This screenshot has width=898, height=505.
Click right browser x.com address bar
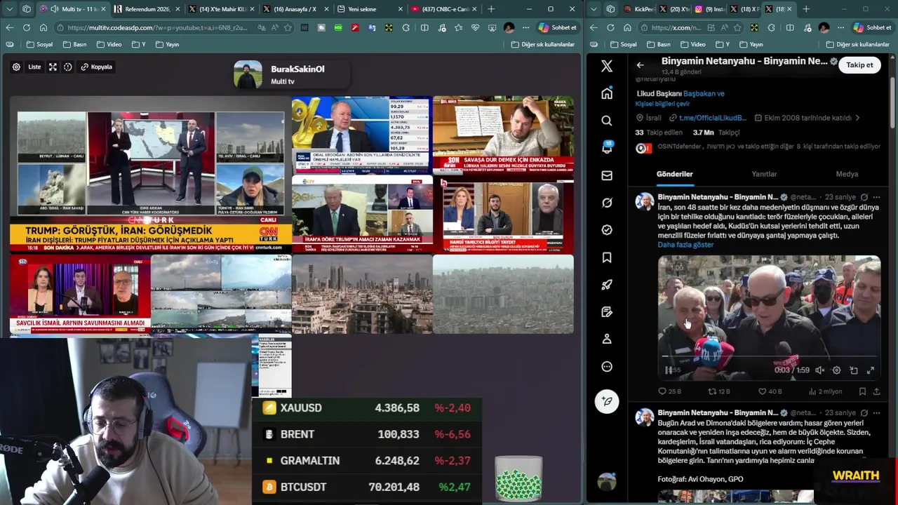coord(676,27)
